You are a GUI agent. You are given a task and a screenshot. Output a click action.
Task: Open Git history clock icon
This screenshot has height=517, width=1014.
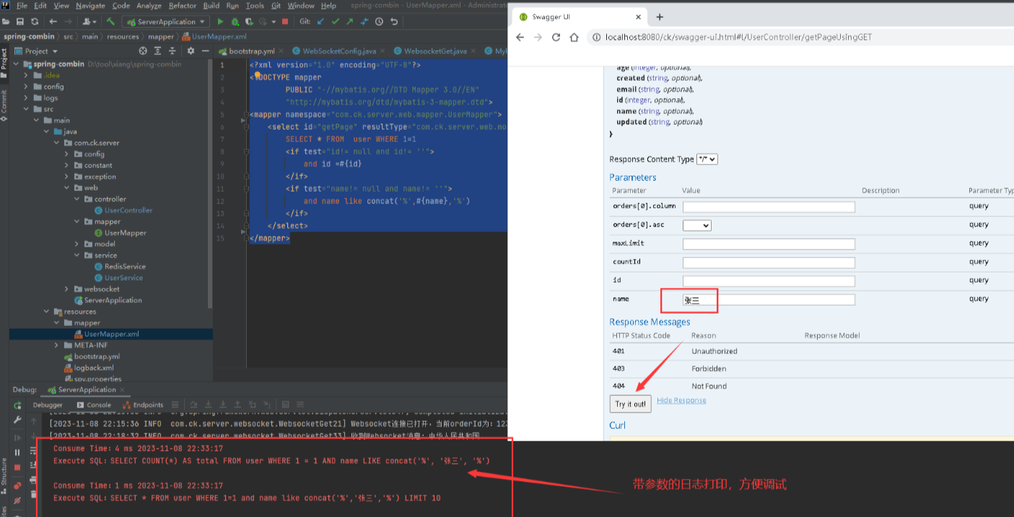379,22
